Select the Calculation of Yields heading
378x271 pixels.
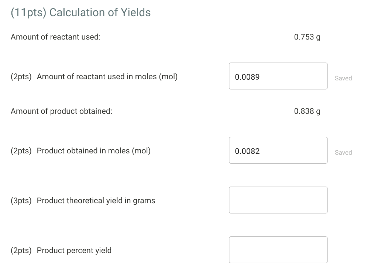80,12
